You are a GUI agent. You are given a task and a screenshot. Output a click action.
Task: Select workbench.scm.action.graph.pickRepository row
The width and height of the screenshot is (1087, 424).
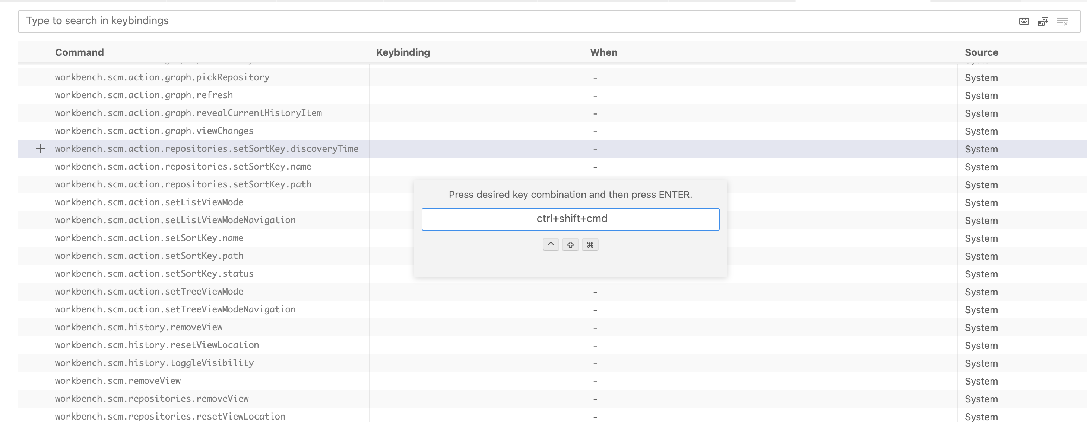tap(162, 78)
